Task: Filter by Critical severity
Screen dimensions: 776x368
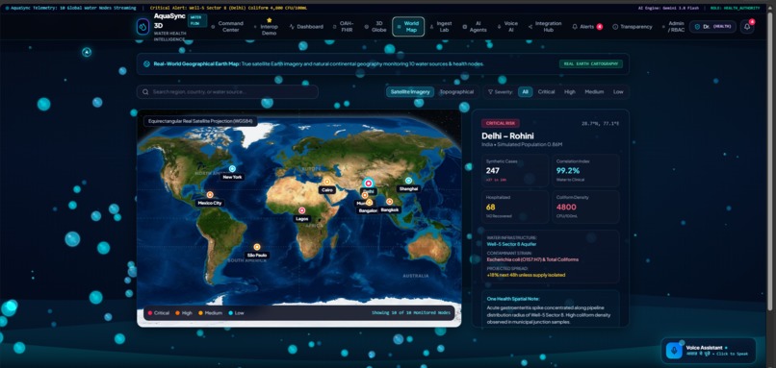Action: [x=546, y=92]
